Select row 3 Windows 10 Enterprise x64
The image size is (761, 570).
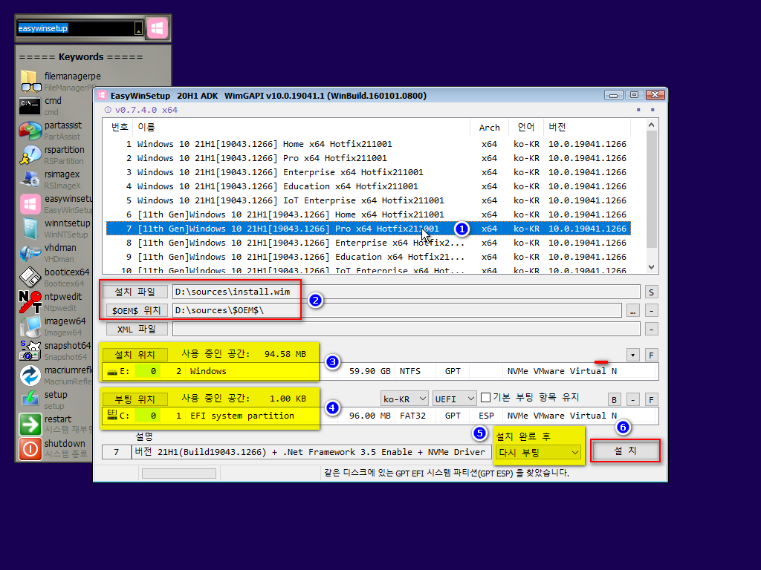(x=369, y=172)
